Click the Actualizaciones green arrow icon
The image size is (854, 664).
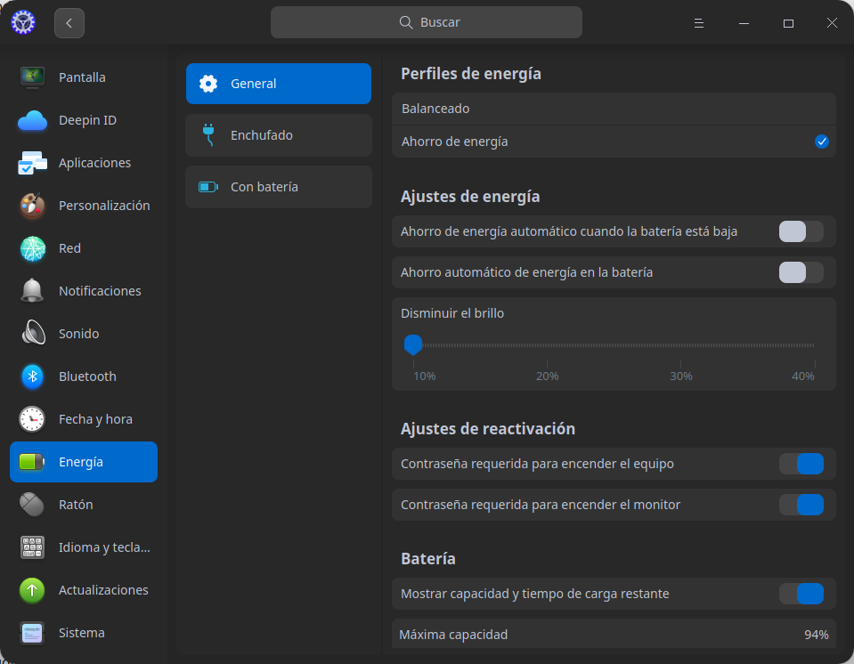pyautogui.click(x=32, y=590)
